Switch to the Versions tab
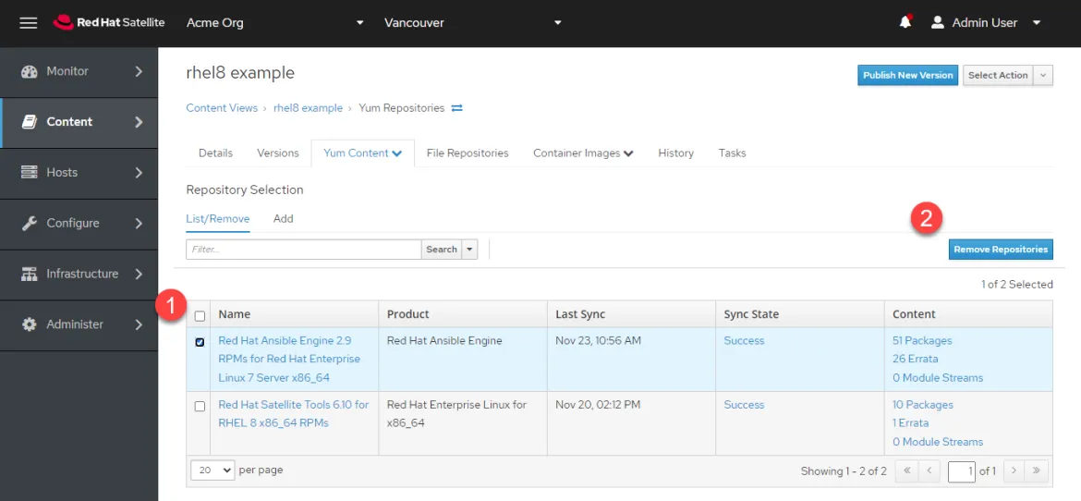 coord(277,153)
